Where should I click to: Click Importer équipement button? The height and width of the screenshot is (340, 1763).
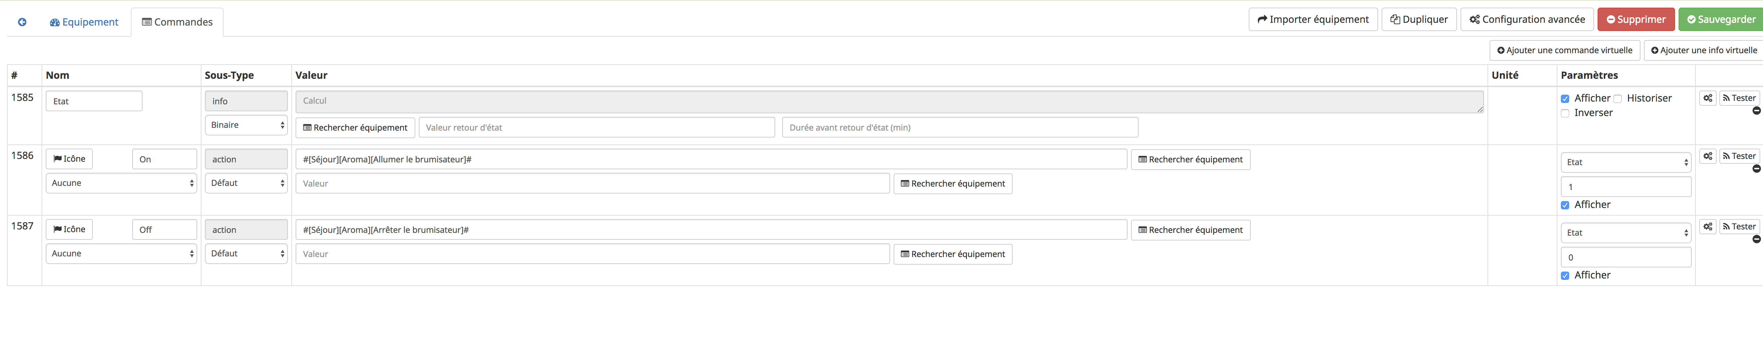(1313, 19)
